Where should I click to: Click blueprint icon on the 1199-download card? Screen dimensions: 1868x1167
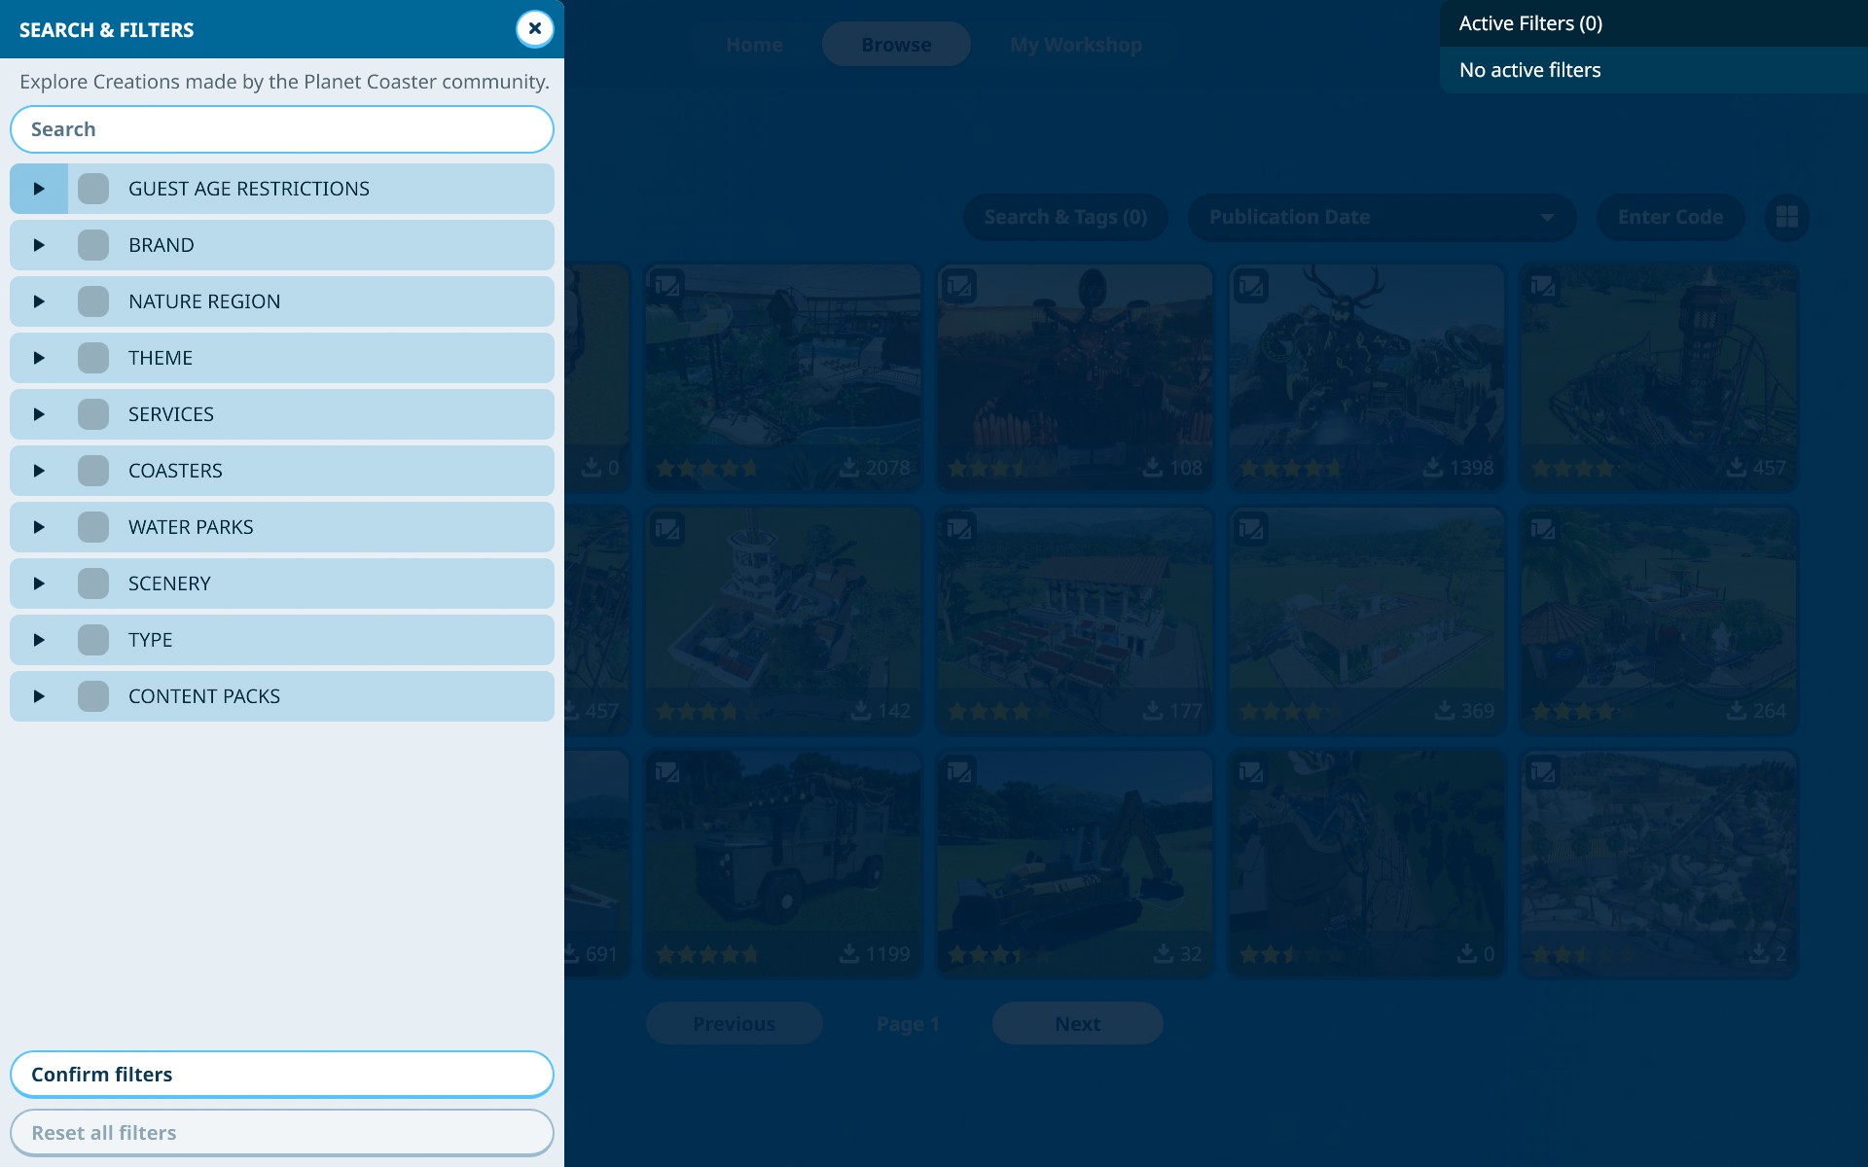pos(667,772)
